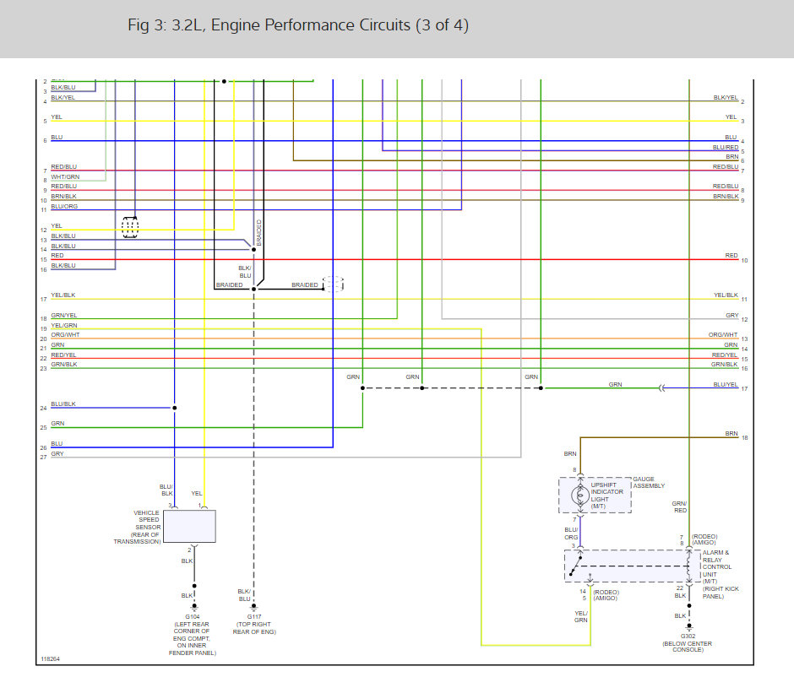This screenshot has width=794, height=688.
Task: Click the ground symbol above G302
Action: coord(689,627)
